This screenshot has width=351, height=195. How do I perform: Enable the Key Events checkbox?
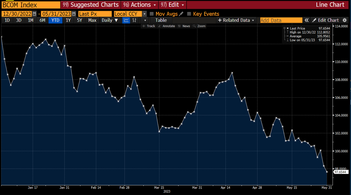pyautogui.click(x=189, y=14)
